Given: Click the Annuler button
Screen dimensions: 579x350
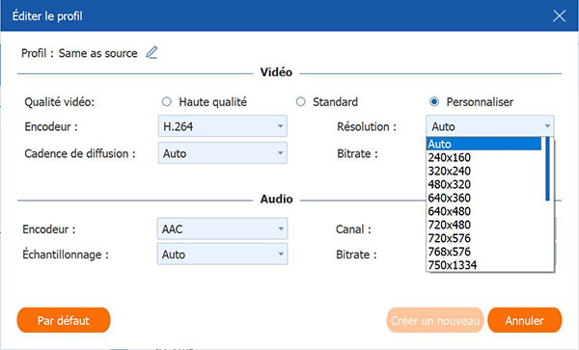Looking at the screenshot, I should tap(525, 320).
